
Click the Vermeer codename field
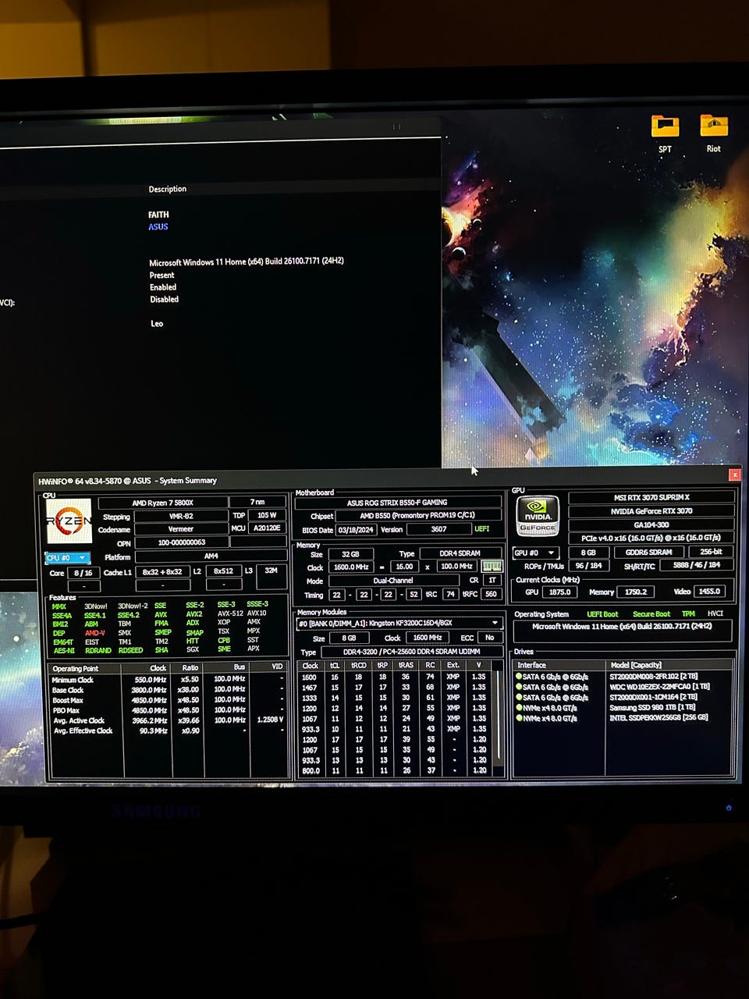pos(181,529)
